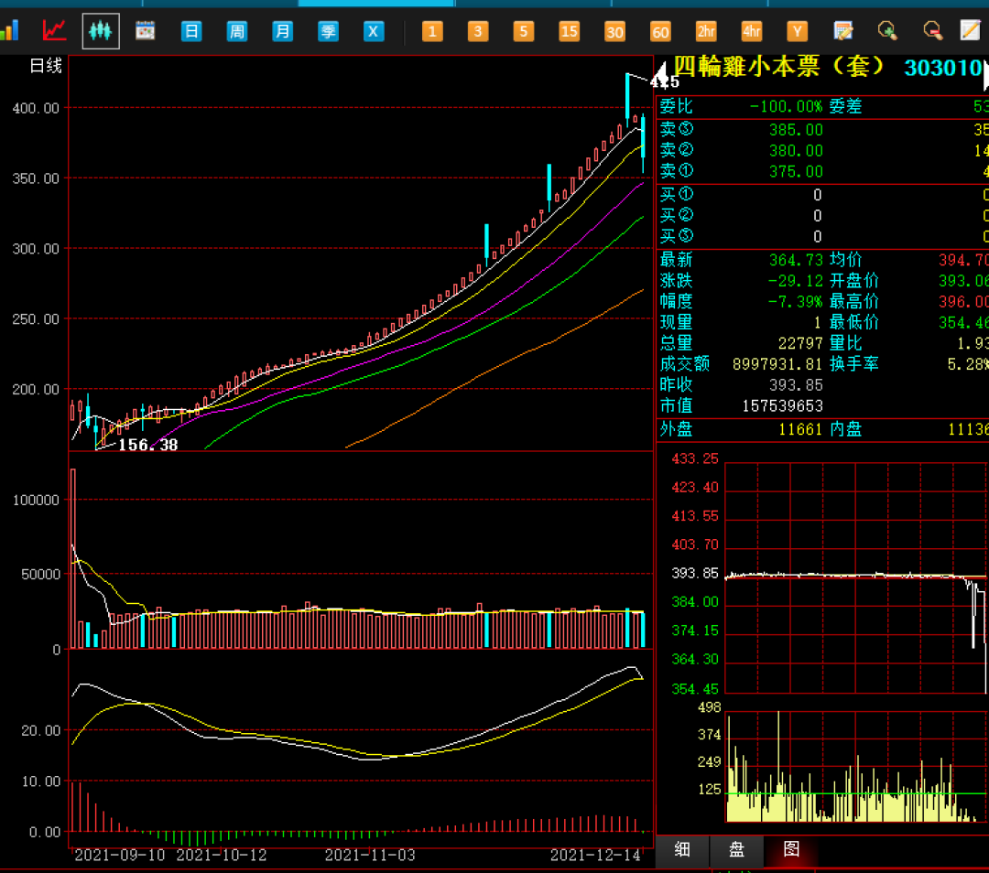The image size is (989, 873).
Task: Click the 400.00 price axis label
Action: pos(36,108)
